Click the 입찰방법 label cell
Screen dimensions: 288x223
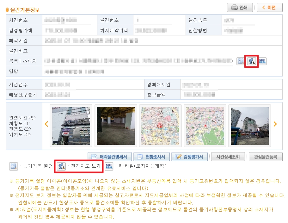pyautogui.click(x=204, y=30)
